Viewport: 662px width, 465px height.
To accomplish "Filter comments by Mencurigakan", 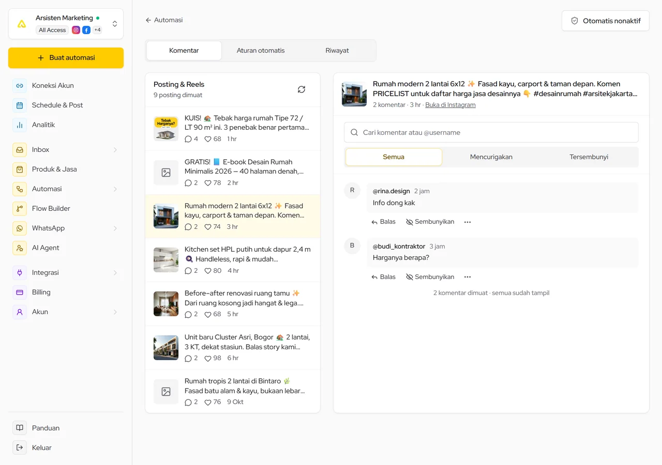I will 491,157.
